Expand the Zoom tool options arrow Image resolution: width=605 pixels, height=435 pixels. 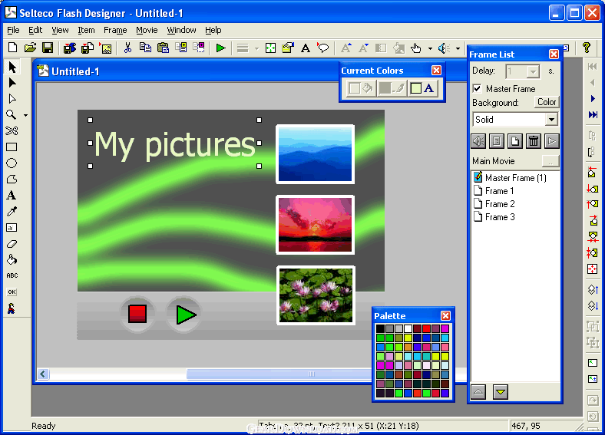coord(26,115)
